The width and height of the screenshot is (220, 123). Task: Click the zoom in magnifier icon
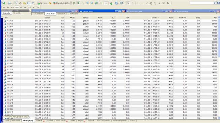pos(87,3)
